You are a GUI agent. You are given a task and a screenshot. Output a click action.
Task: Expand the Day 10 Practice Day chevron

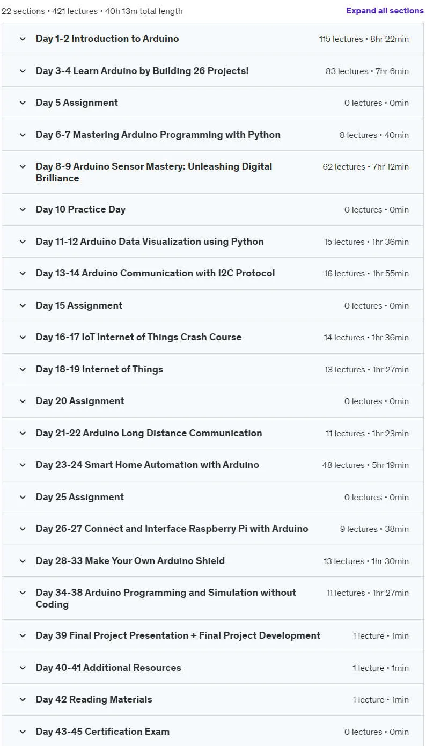click(x=23, y=209)
